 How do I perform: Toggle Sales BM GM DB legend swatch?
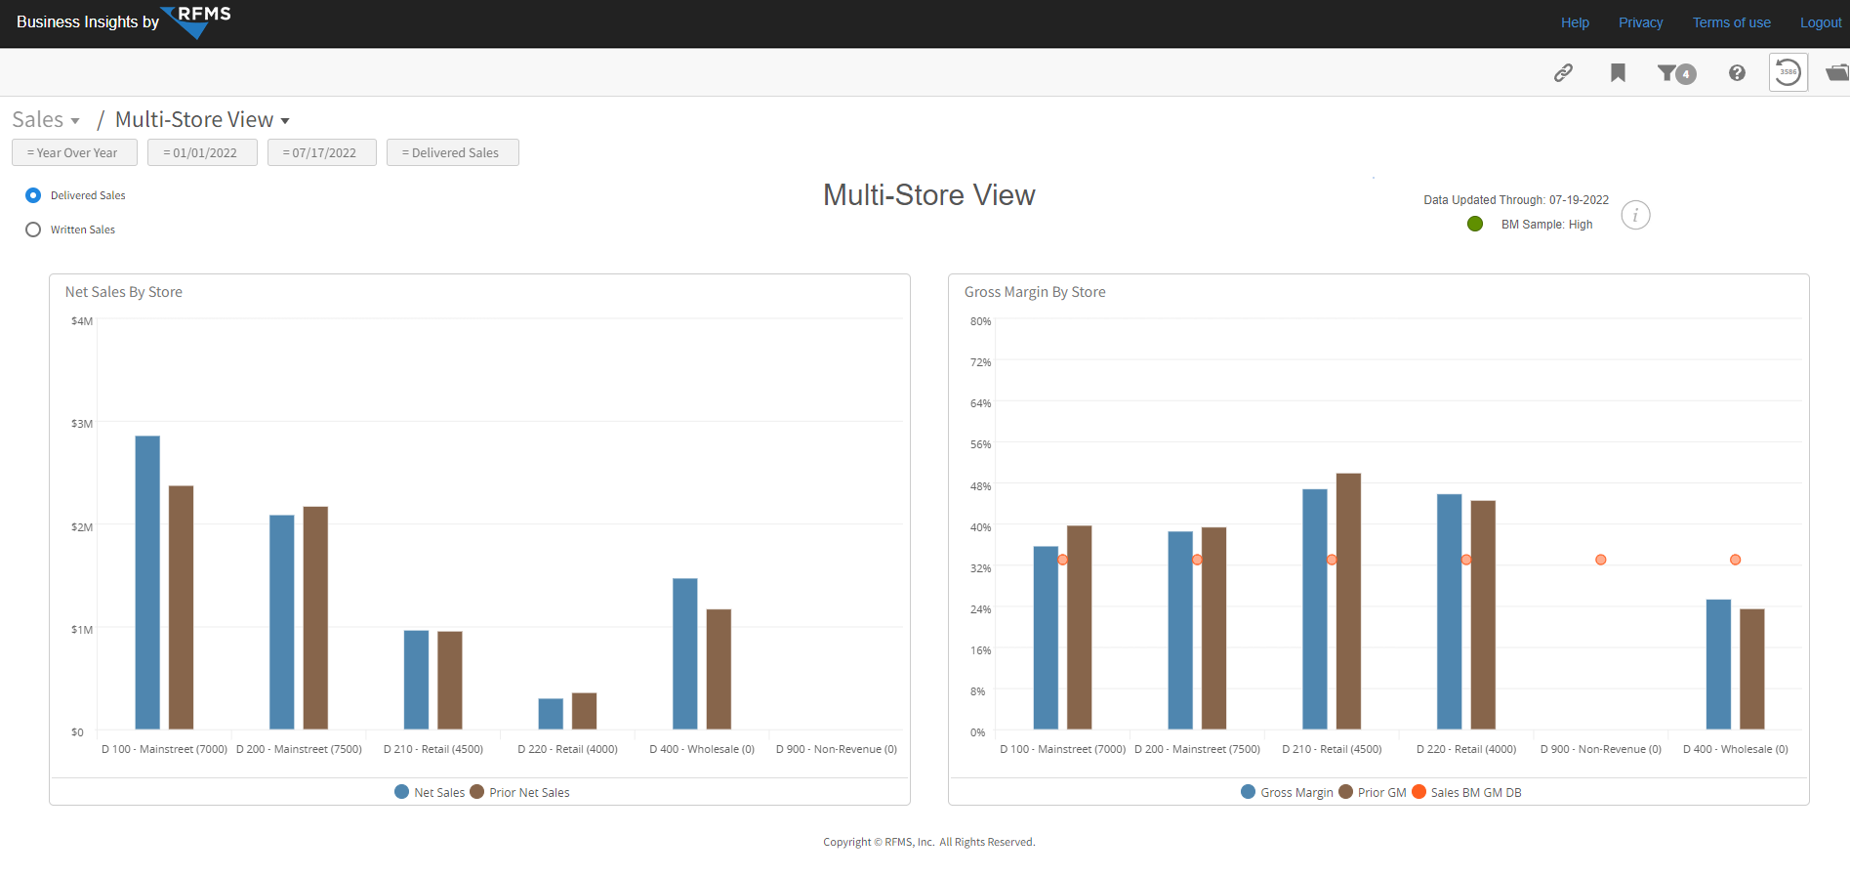coord(1418,792)
